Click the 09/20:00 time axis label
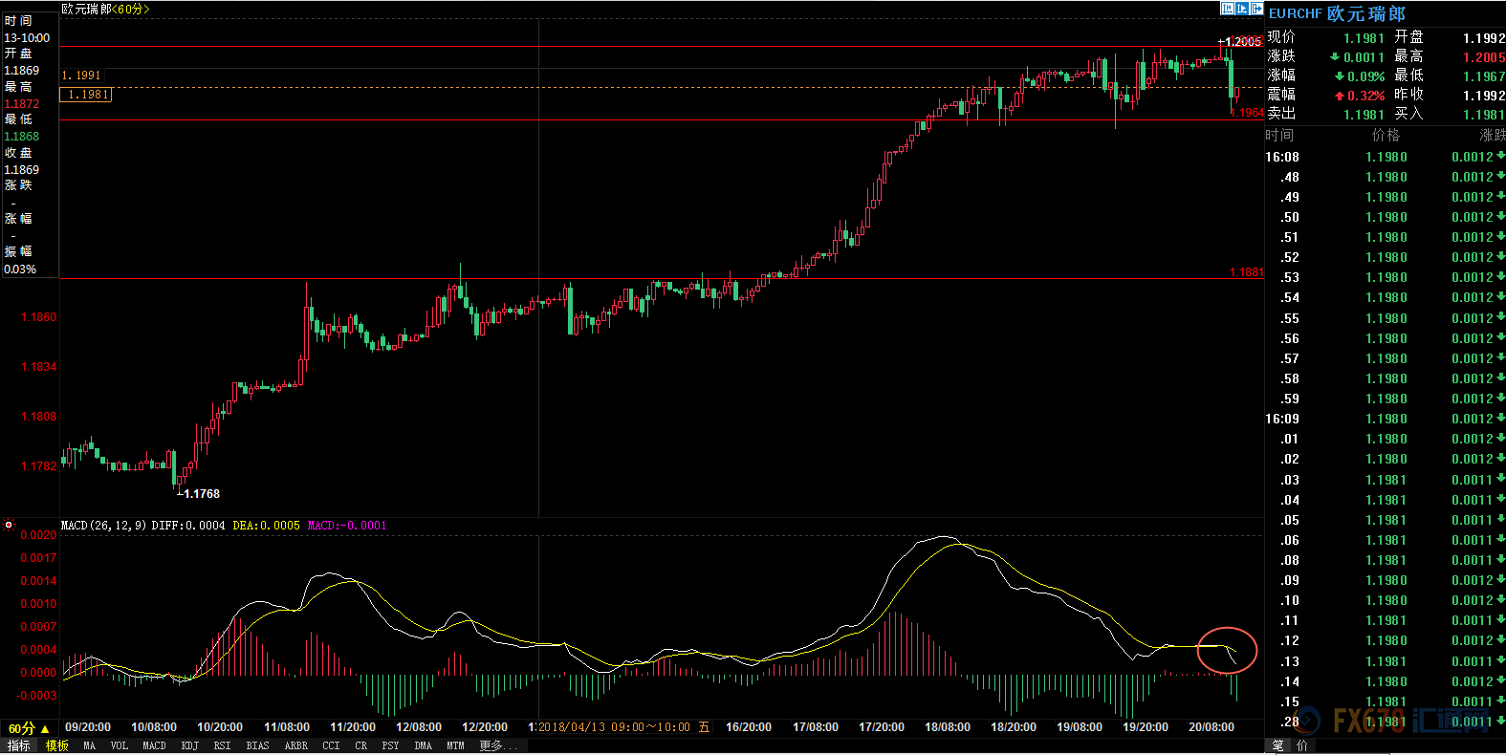This screenshot has height=755, width=1506. [x=88, y=727]
